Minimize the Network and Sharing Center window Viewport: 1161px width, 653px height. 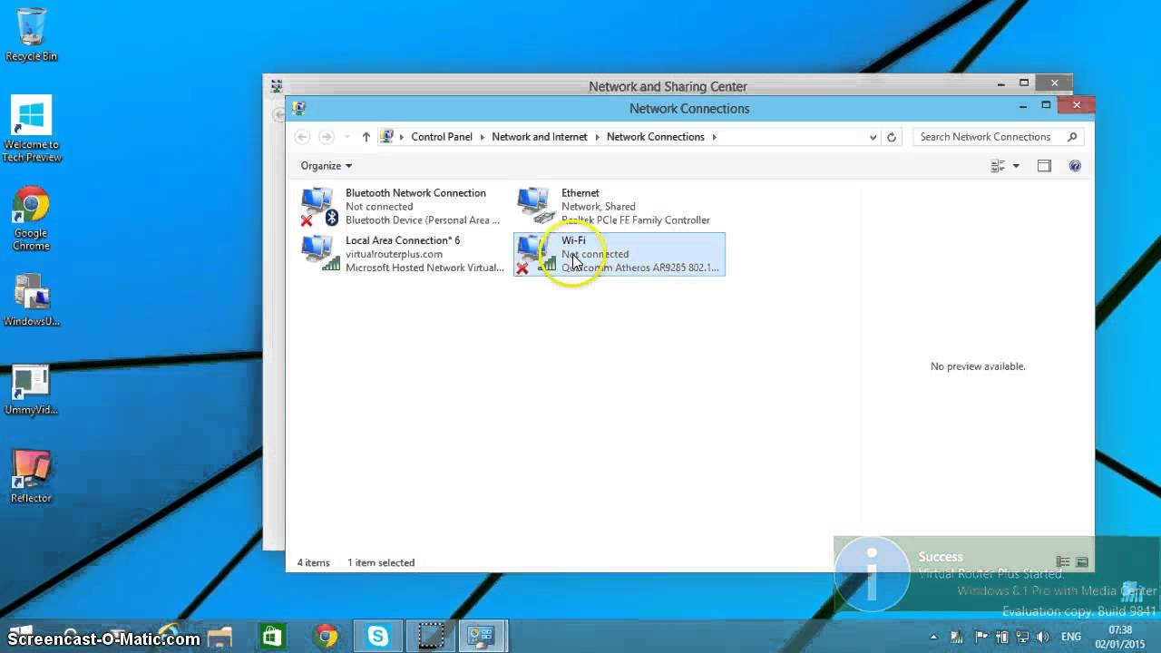[1001, 83]
